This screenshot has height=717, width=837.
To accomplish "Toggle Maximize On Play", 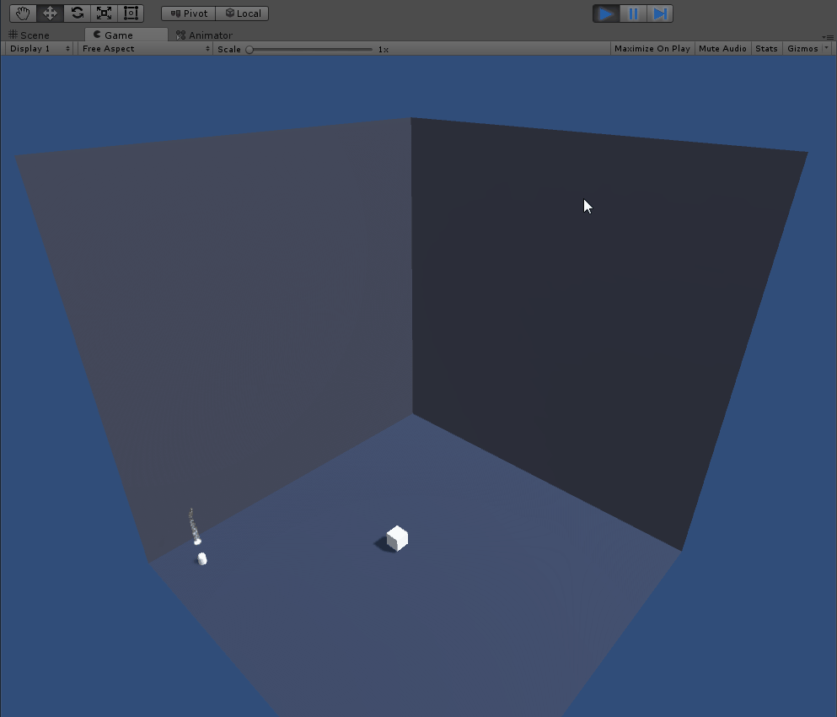I will click(x=652, y=49).
